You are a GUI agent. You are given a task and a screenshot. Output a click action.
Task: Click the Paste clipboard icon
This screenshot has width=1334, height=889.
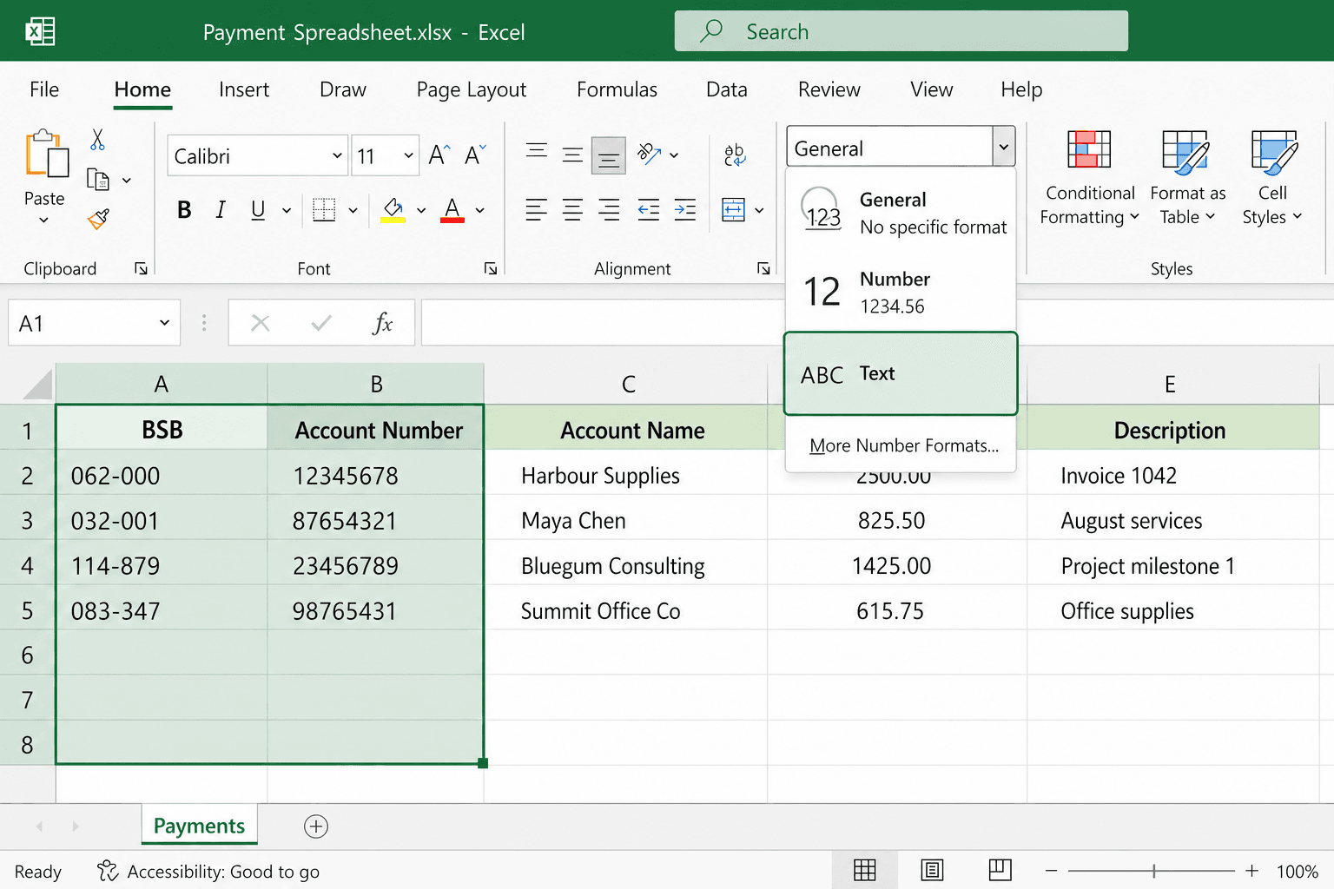pos(47,155)
